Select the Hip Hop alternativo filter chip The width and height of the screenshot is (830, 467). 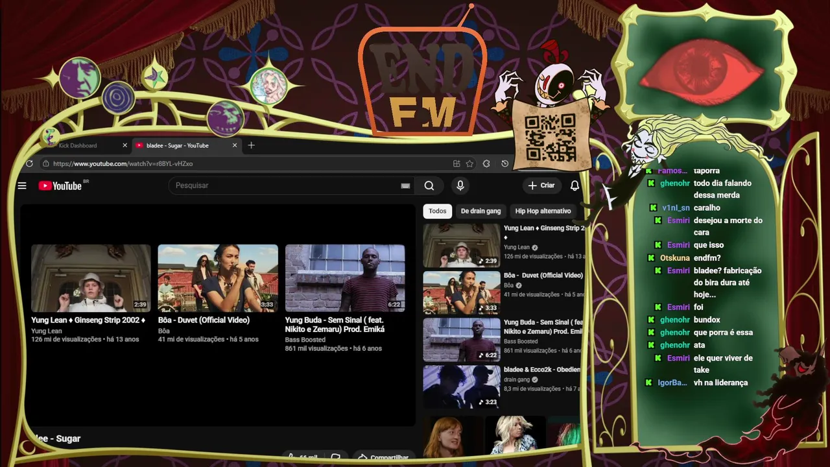(543, 211)
